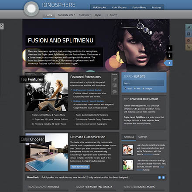Switch to the Tutorials tab
The width and height of the screenshot is (192, 192).
(x=129, y=137)
